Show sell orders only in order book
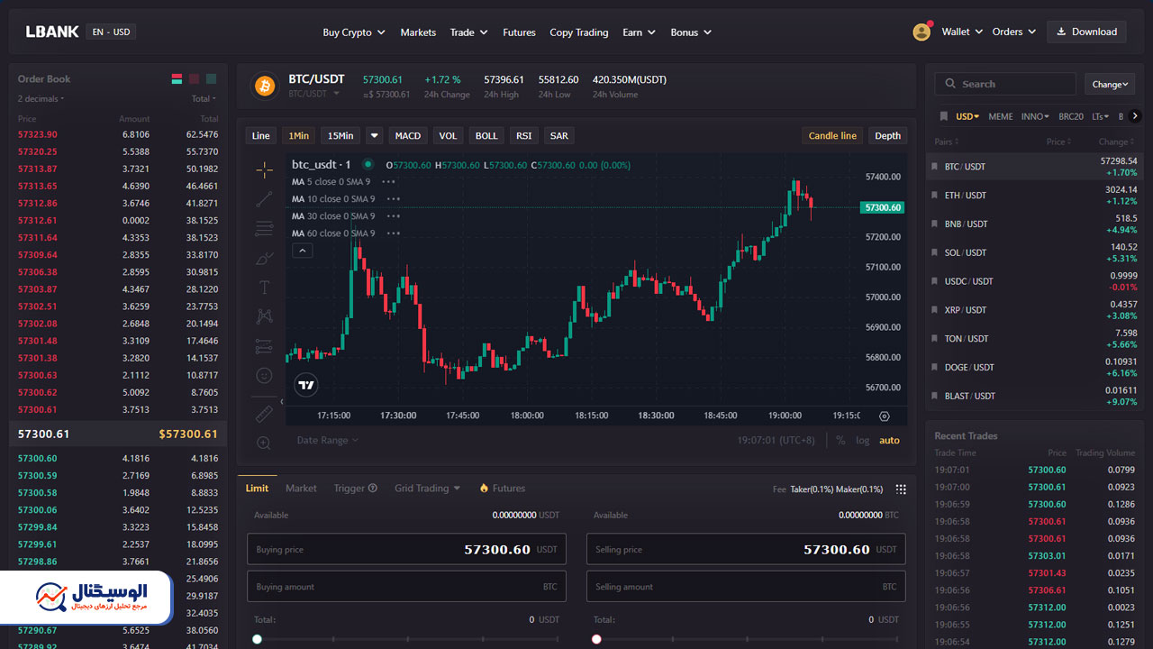 [194, 79]
